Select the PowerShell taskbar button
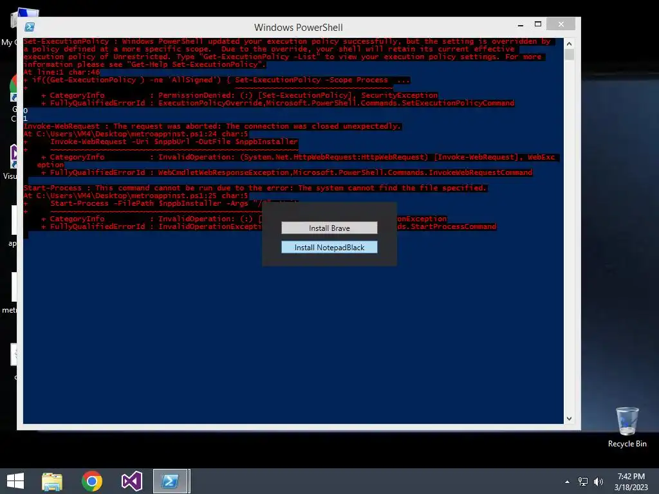This screenshot has height=494, width=659. click(171, 481)
